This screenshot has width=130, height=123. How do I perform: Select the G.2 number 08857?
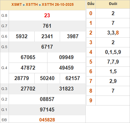[x=47, y=99]
